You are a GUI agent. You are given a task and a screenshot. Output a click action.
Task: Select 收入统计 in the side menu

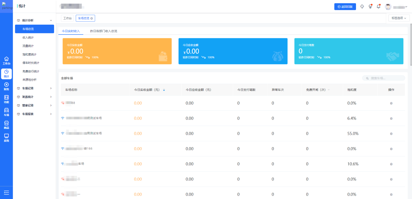coord(28,38)
